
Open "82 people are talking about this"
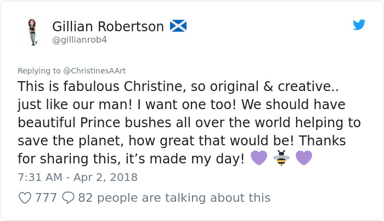pyautogui.click(x=174, y=197)
